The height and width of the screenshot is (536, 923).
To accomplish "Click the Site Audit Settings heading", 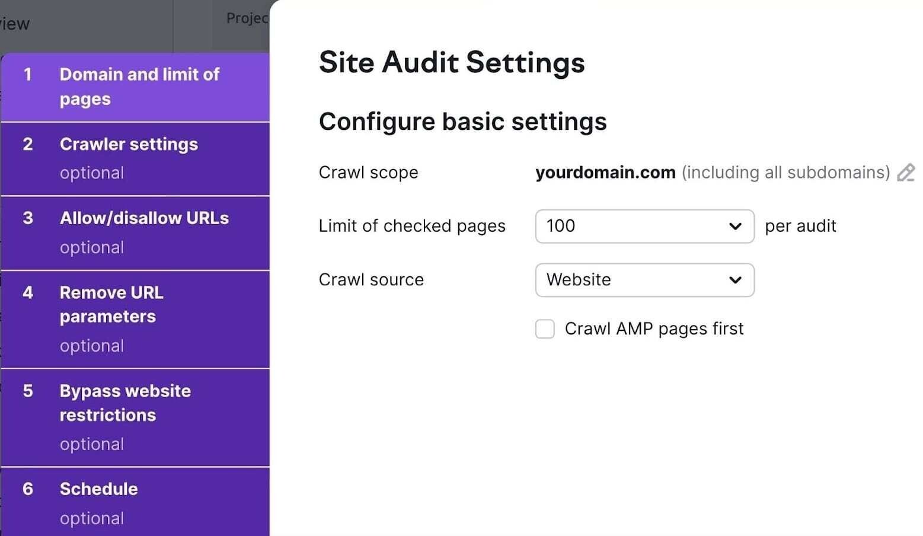I will (x=451, y=62).
